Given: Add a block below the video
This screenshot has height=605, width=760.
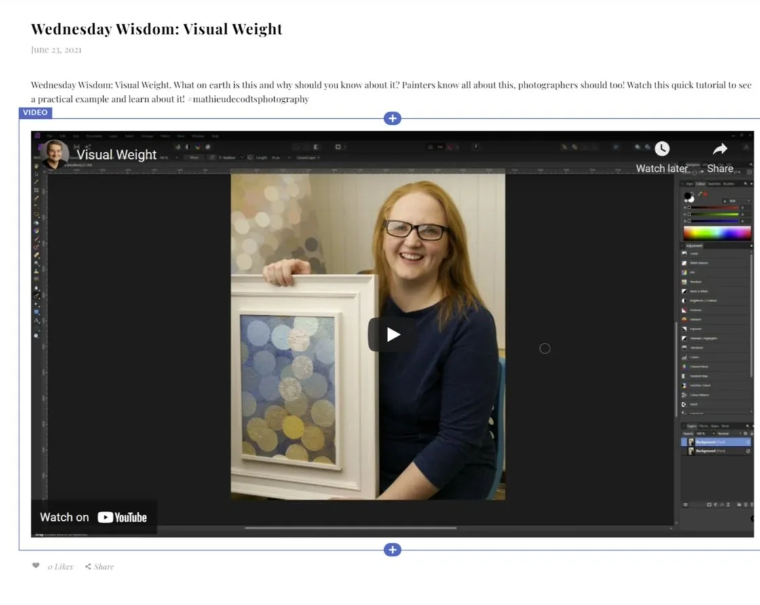Looking at the screenshot, I should (393, 550).
